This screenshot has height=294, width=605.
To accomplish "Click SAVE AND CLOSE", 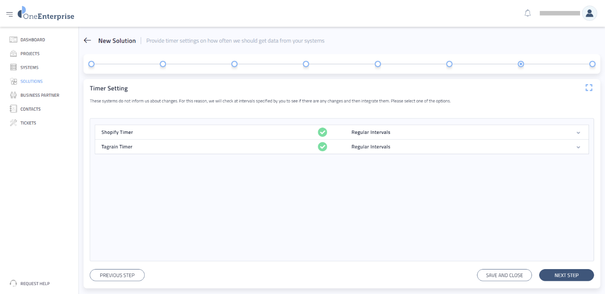I will (504, 275).
